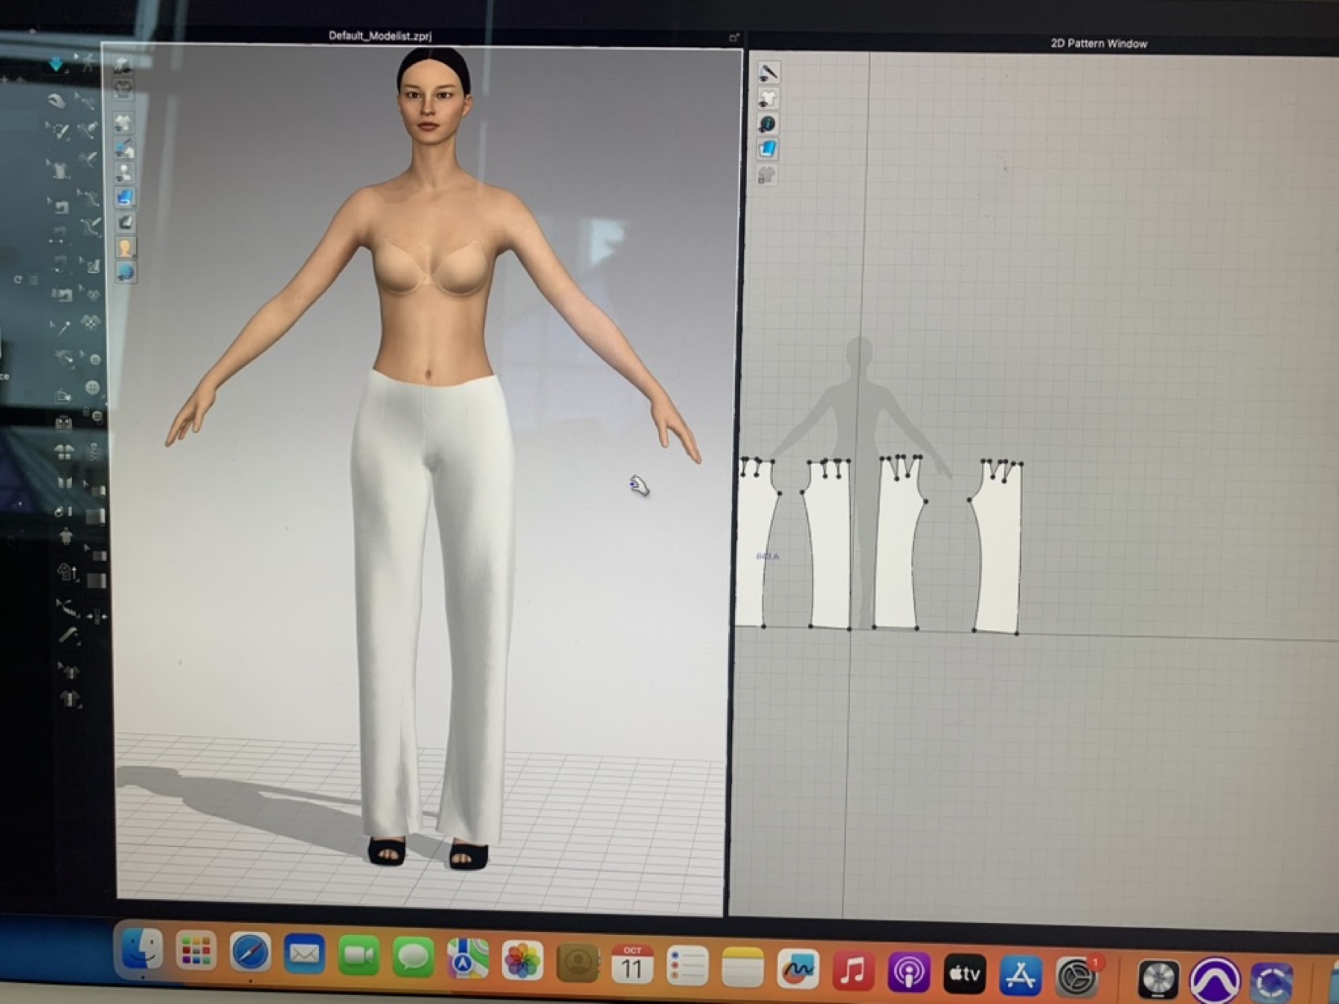Toggle garment shirt display in 3D toolbar
Viewport: 1339px width, 1004px height.
[x=123, y=122]
